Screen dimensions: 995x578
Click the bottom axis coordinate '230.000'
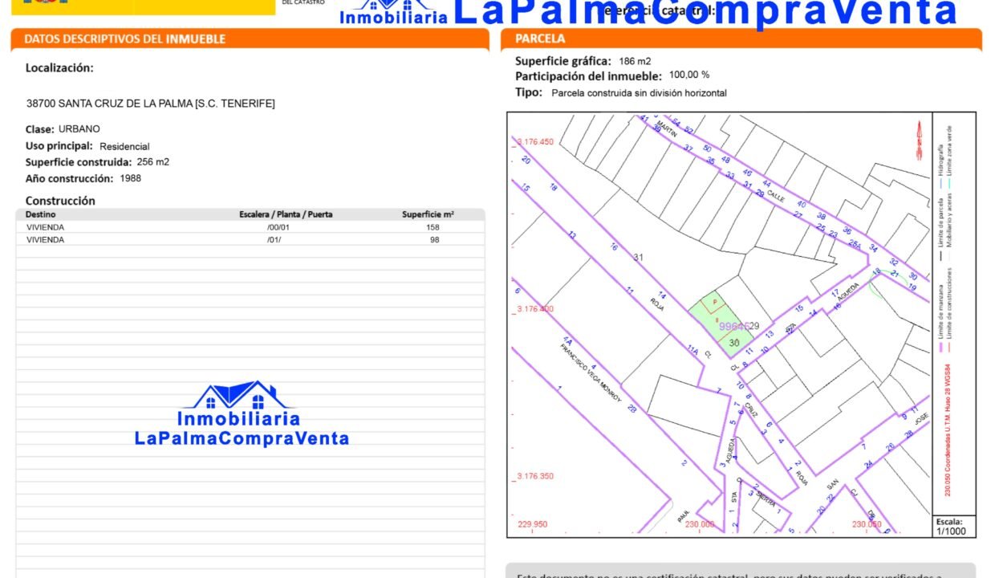(700, 524)
